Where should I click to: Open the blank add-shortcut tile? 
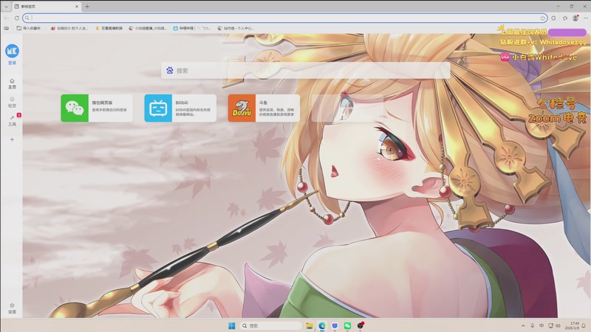tap(347, 108)
